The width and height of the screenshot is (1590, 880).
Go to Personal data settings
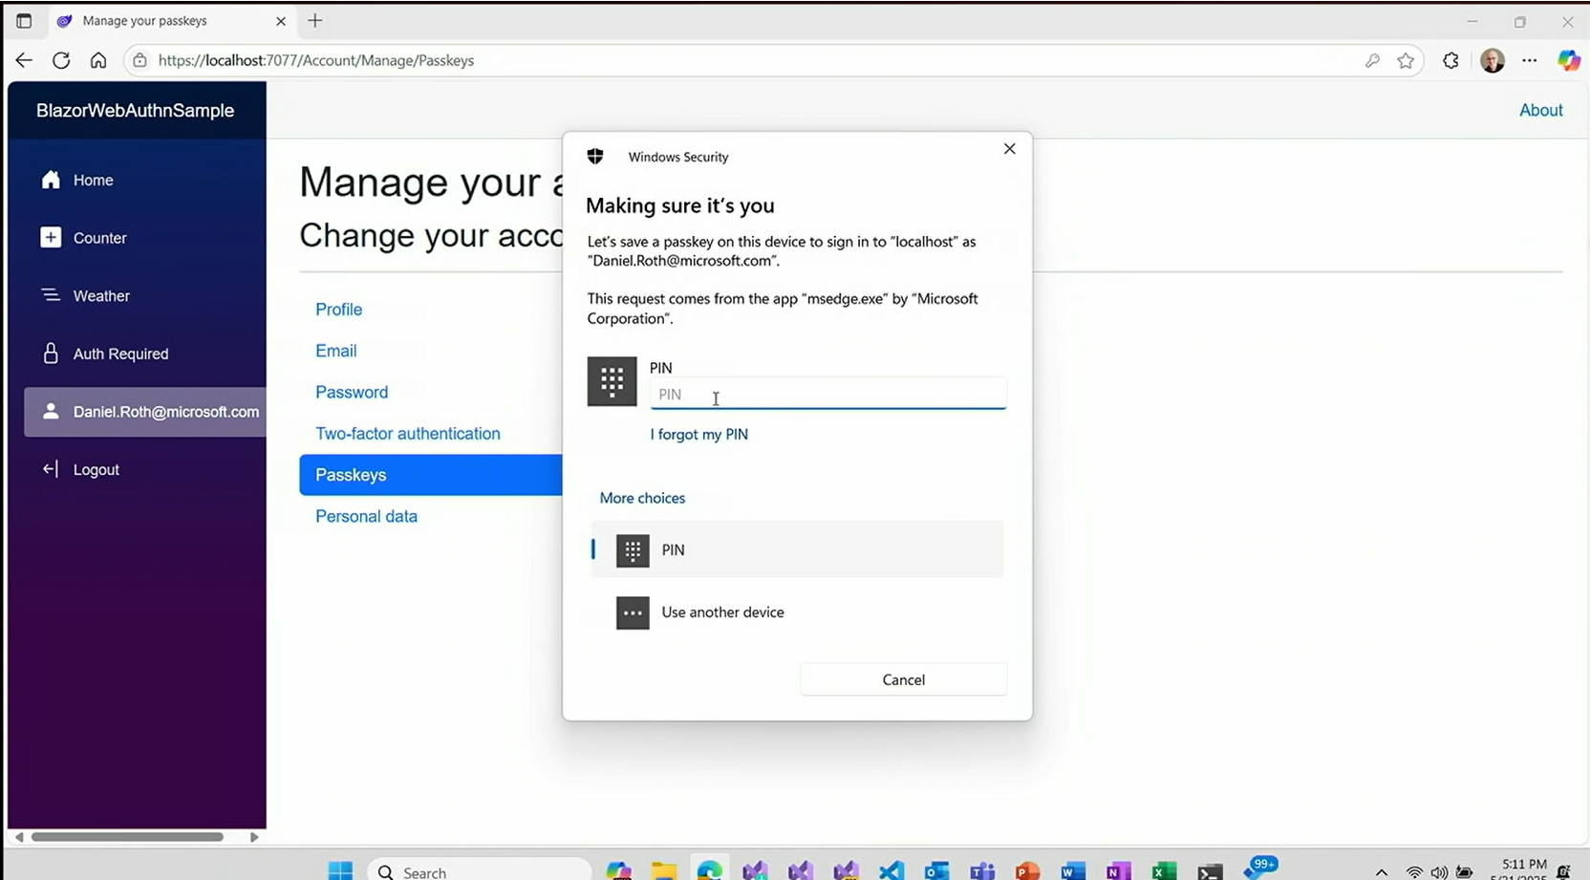(366, 516)
